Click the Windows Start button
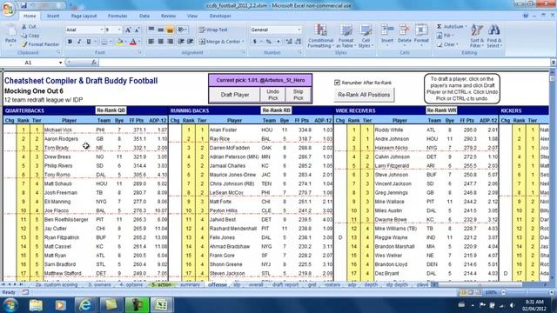 coord(10,305)
